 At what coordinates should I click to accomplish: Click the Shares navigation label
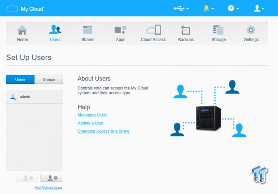tap(88, 40)
